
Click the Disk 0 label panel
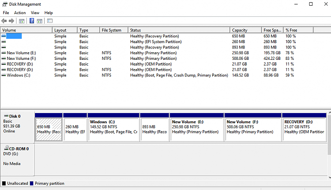(x=17, y=127)
